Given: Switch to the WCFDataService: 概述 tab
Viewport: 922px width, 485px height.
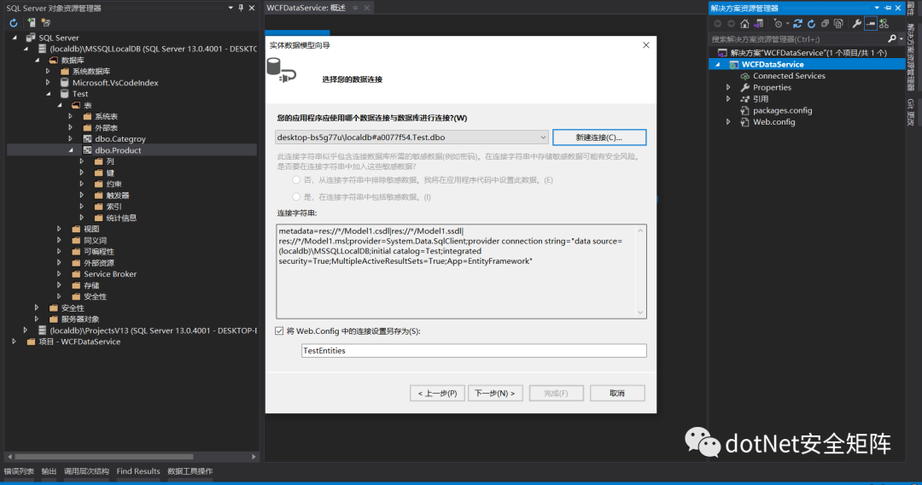Looking at the screenshot, I should (306, 8).
